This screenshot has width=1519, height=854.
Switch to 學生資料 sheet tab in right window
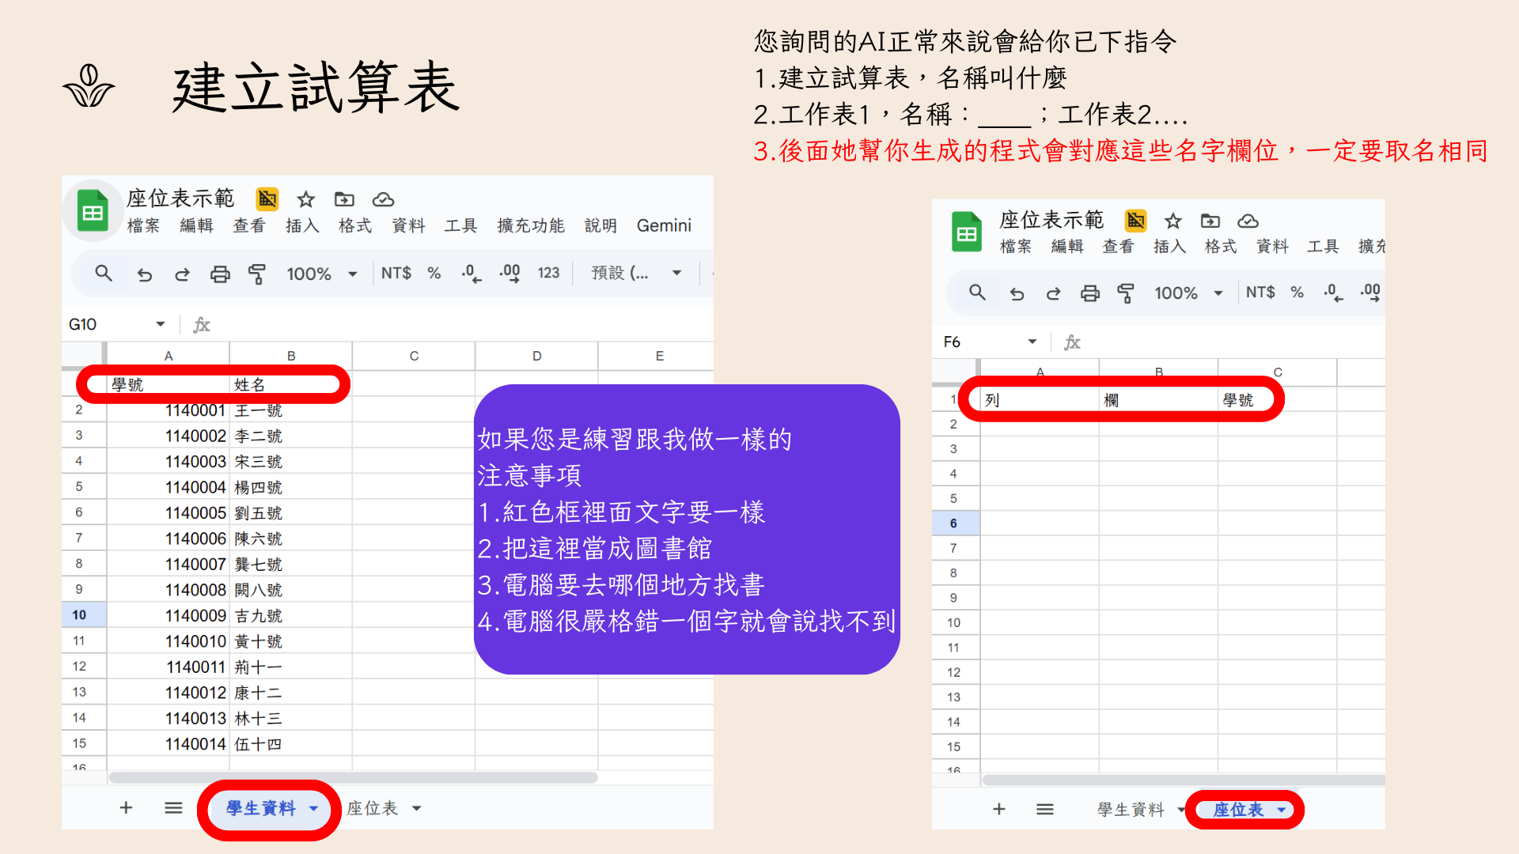1131,810
